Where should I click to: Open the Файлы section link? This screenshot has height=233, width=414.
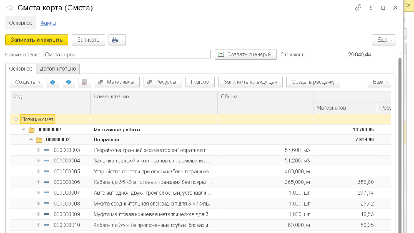tap(48, 23)
